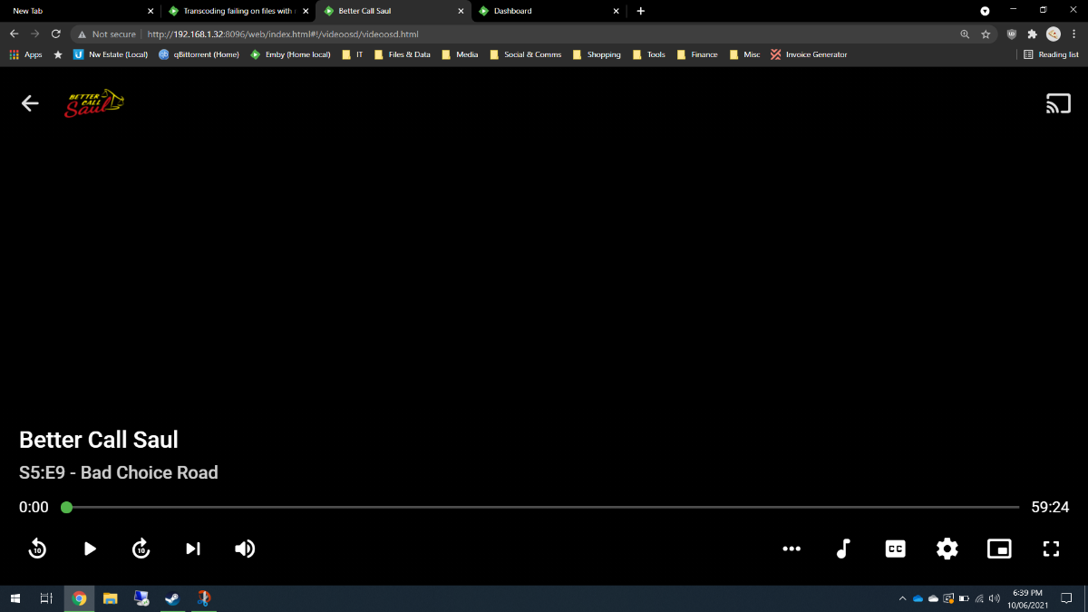Open the three-dot more options menu
This screenshot has width=1088, height=612.
coord(792,548)
